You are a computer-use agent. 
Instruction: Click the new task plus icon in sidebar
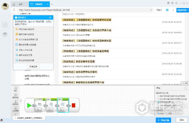pyautogui.click(x=5, y=25)
